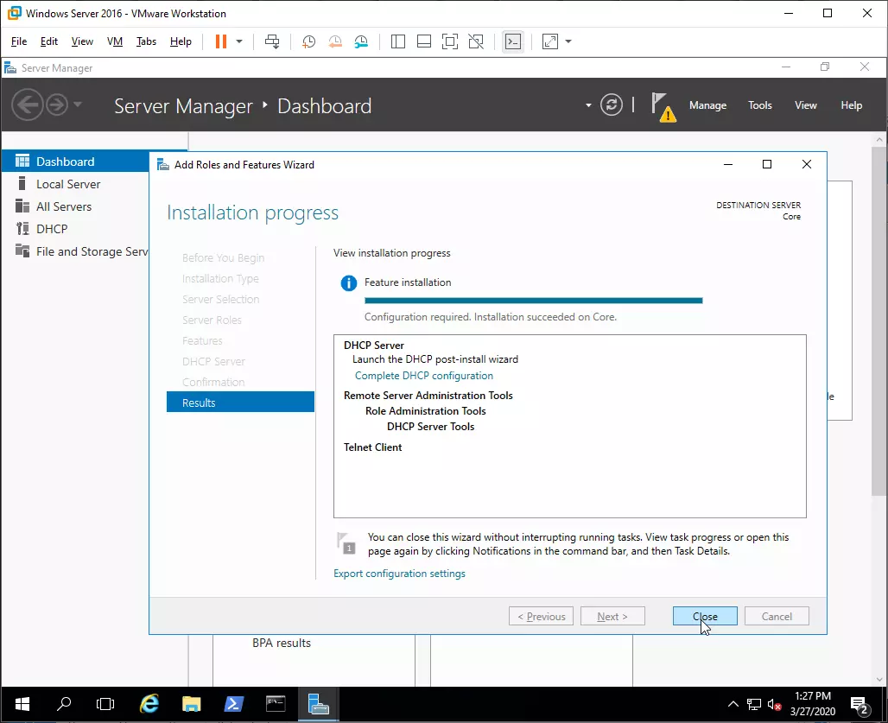This screenshot has height=723, width=888.
Task: Refresh Server Manager dashboard
Action: 612,105
